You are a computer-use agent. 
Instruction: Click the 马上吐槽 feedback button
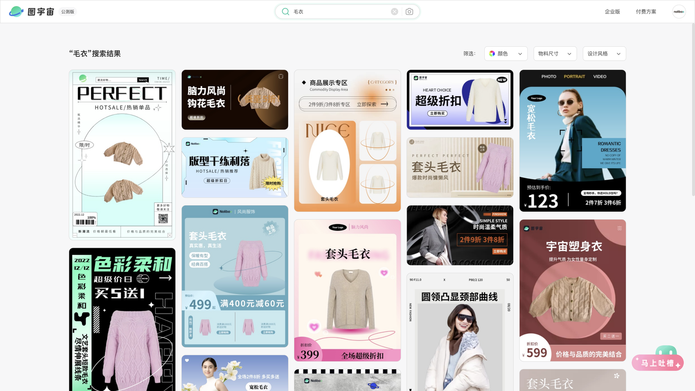tap(657, 363)
